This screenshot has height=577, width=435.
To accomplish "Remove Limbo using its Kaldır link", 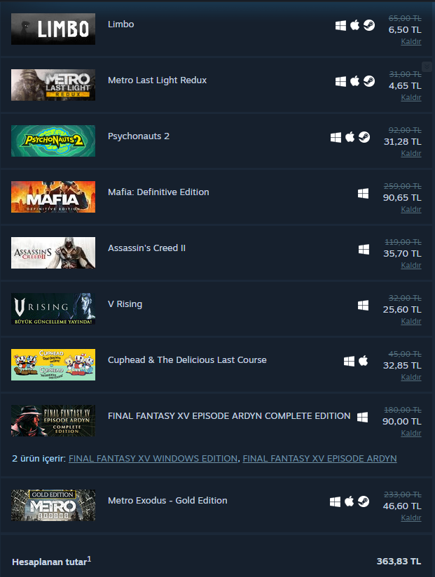I will point(411,41).
